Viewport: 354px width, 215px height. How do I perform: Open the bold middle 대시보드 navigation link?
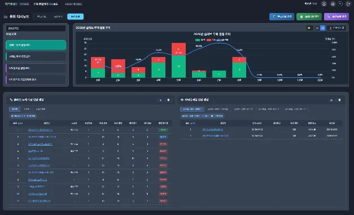point(46,4)
